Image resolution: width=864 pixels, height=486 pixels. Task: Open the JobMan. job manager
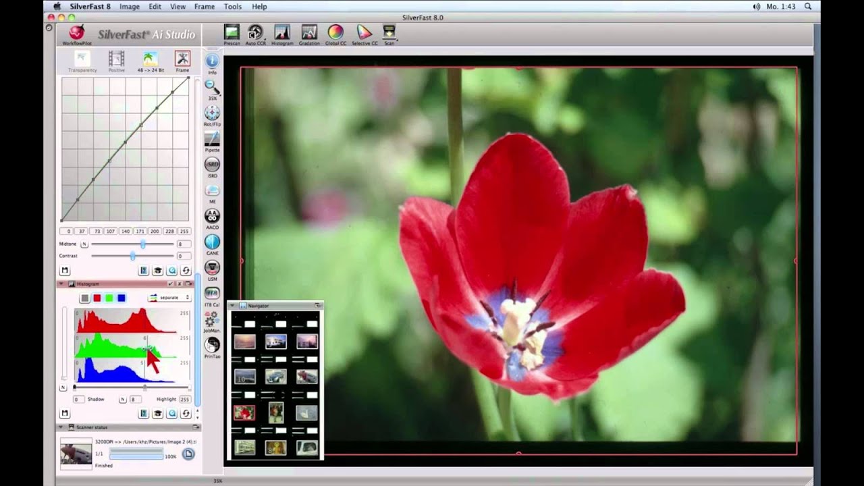pyautogui.click(x=212, y=322)
